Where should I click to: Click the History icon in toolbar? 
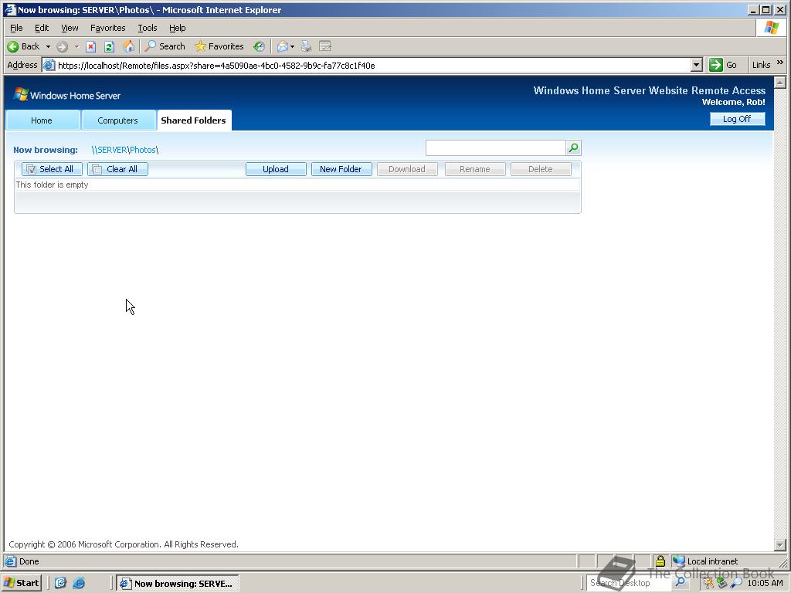(259, 46)
